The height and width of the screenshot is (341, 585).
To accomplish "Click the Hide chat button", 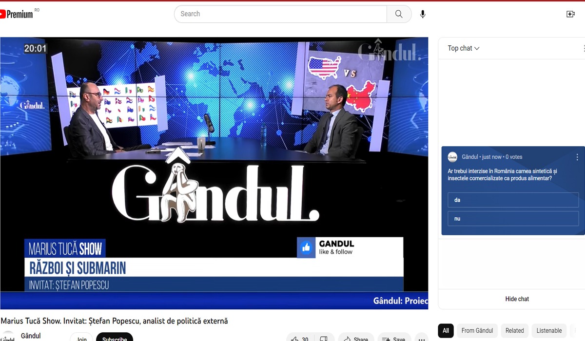I will pyautogui.click(x=517, y=299).
